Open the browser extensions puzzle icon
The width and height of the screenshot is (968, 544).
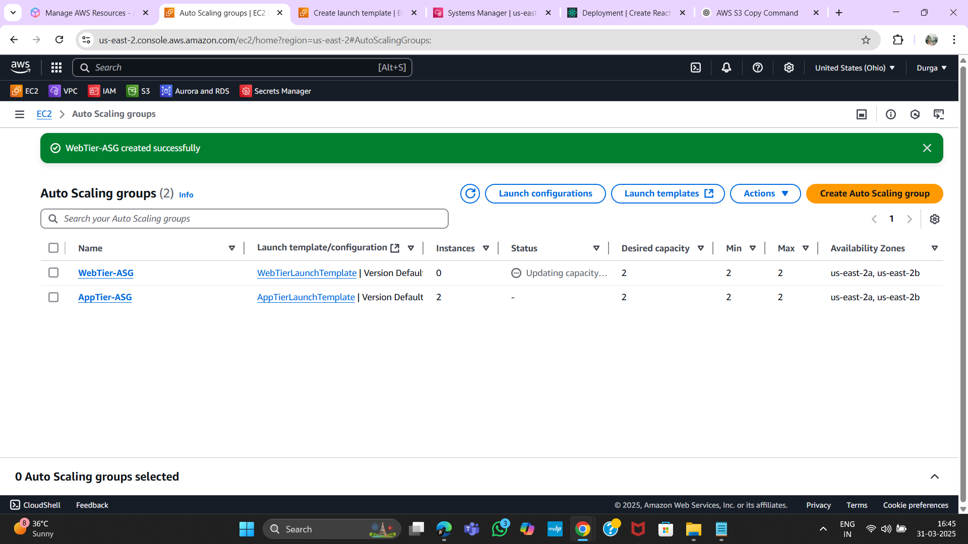tap(898, 40)
